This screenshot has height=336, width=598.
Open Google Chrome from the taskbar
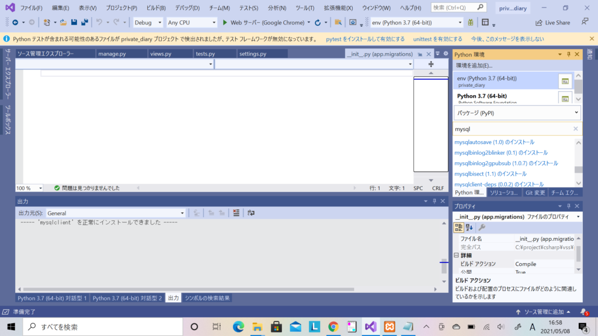click(333, 327)
